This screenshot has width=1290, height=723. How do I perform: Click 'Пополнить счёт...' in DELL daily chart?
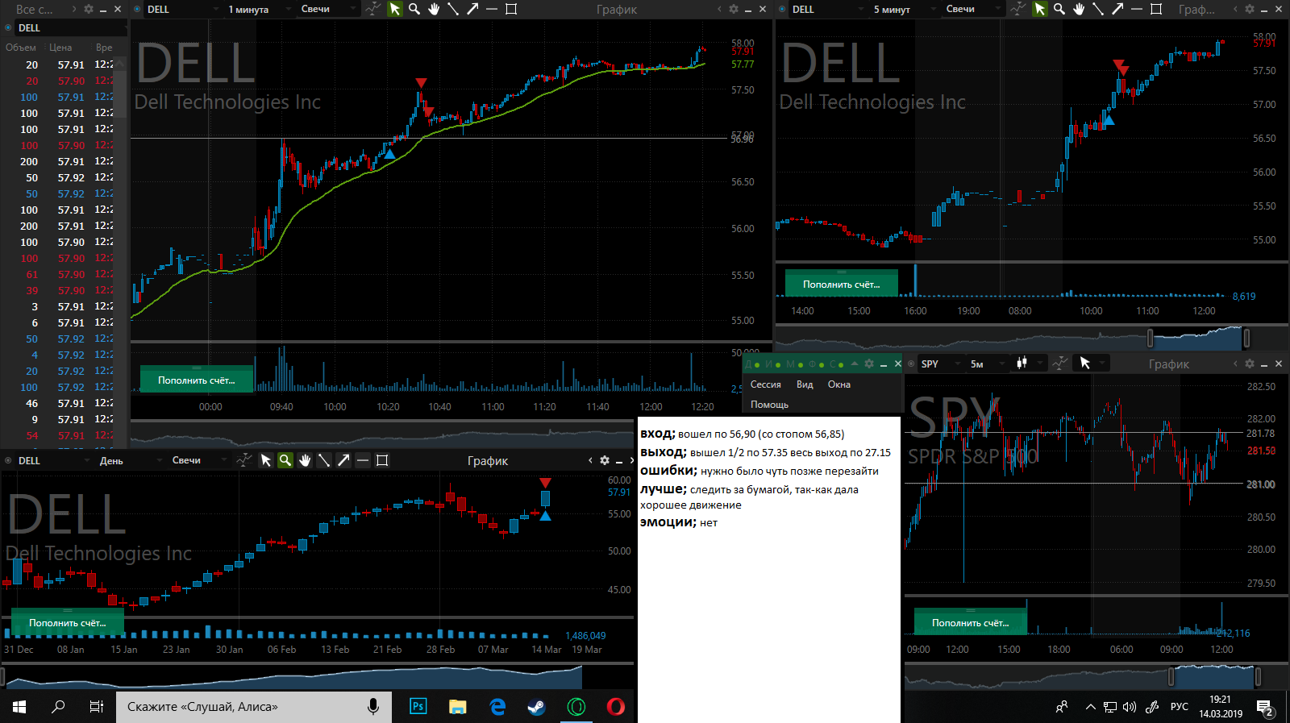point(68,622)
